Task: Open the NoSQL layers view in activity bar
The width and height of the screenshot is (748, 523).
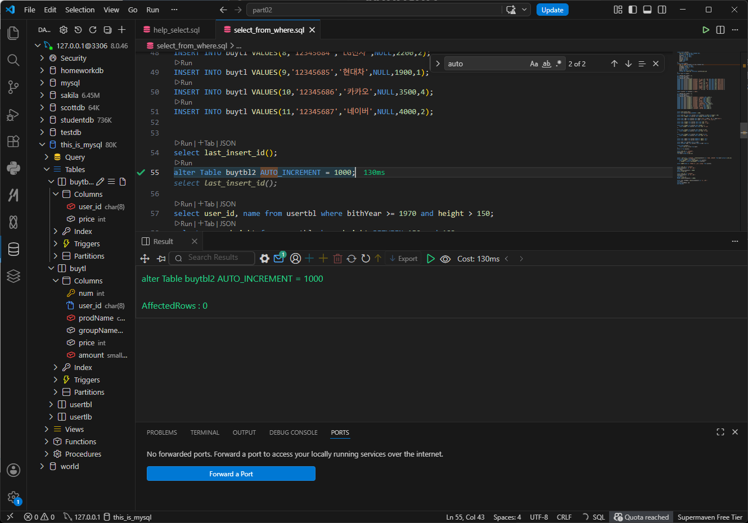Action: point(13,276)
